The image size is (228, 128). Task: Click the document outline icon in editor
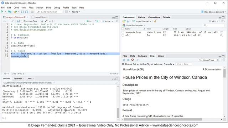coord(116,21)
